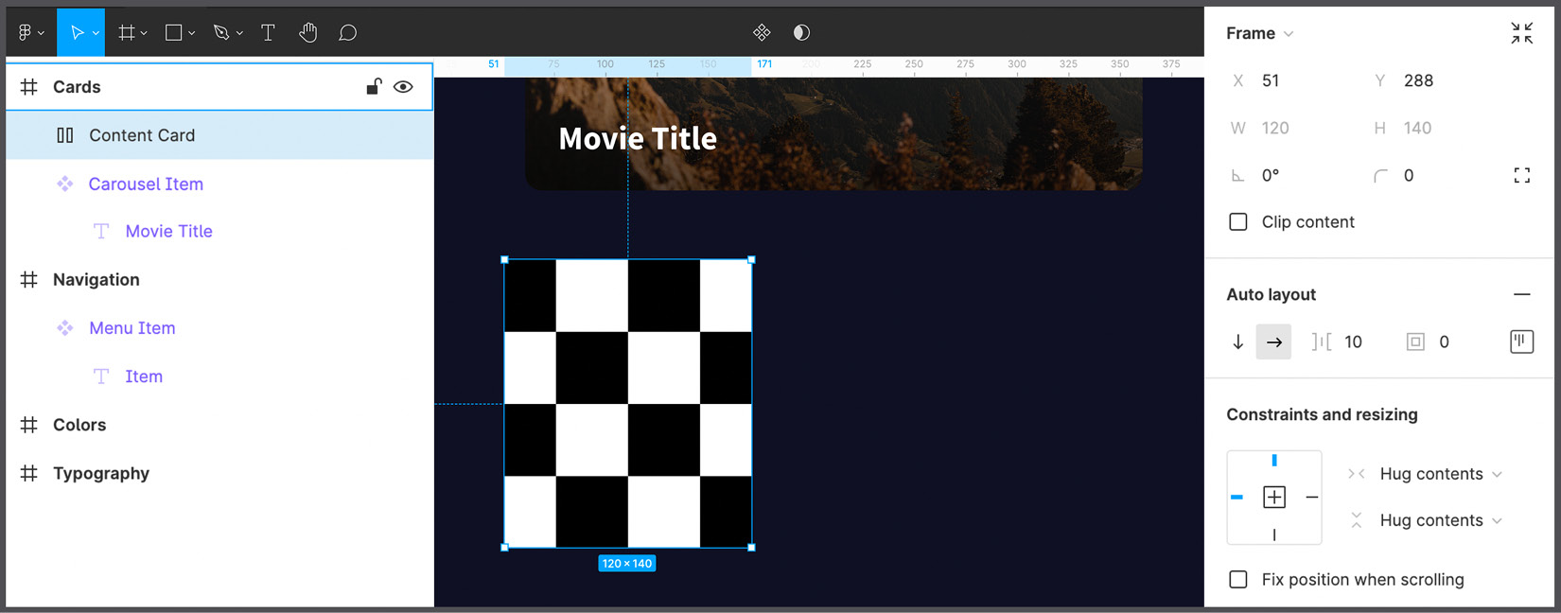
Task: Enable Clip content checkbox
Action: pos(1237,222)
